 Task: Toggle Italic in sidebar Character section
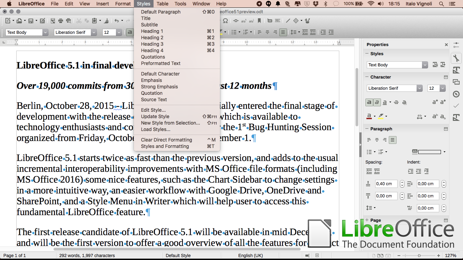pyautogui.click(x=377, y=102)
